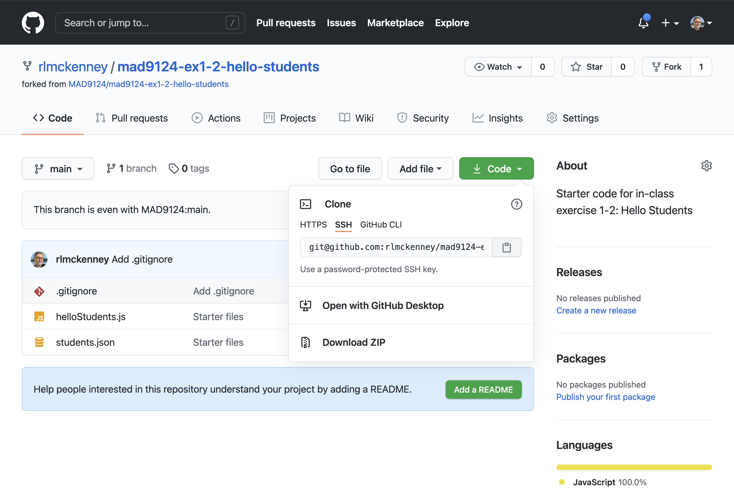Open Explore in the top navigation
Image resolution: width=734 pixels, height=493 pixels.
coord(452,23)
